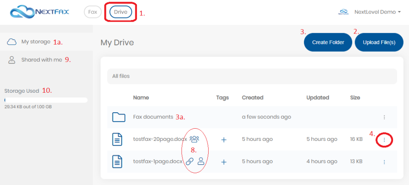Screen dimensions: 409x185
Task: Click the 13 KB size value
Action: 356,162
